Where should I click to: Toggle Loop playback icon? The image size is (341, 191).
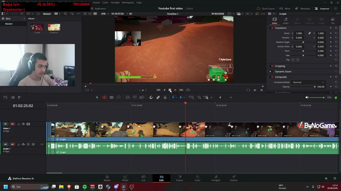[x=188, y=90]
